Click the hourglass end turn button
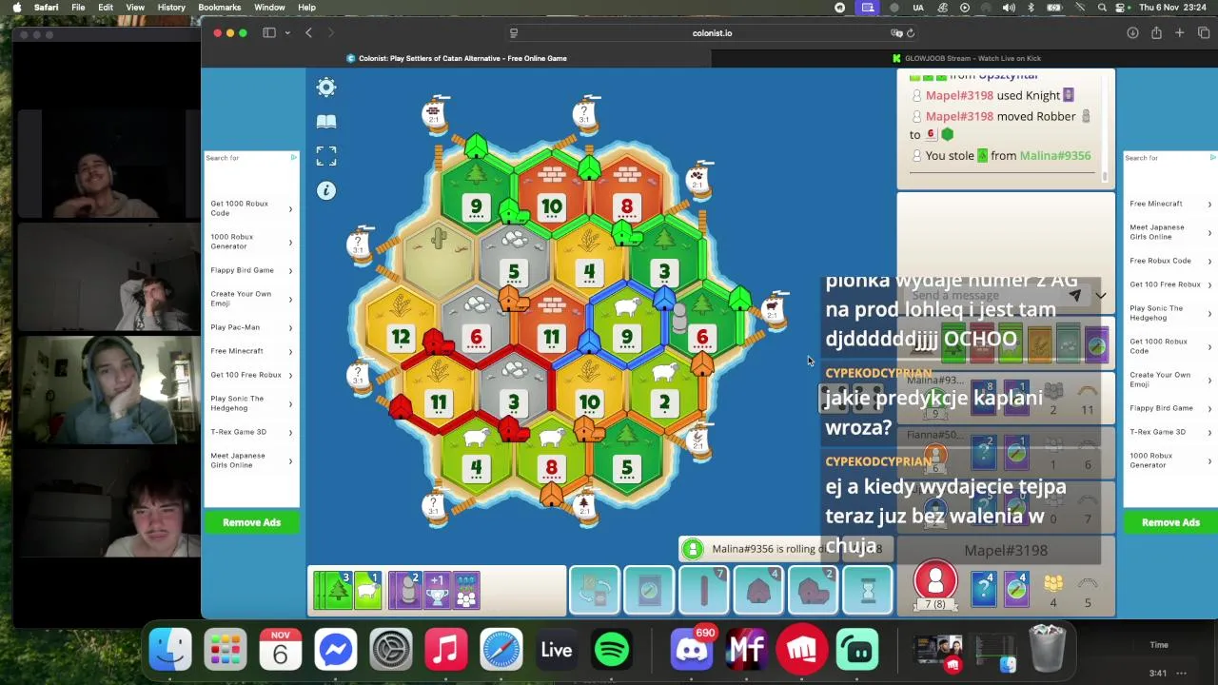Viewport: 1218px width, 685px height. [867, 591]
